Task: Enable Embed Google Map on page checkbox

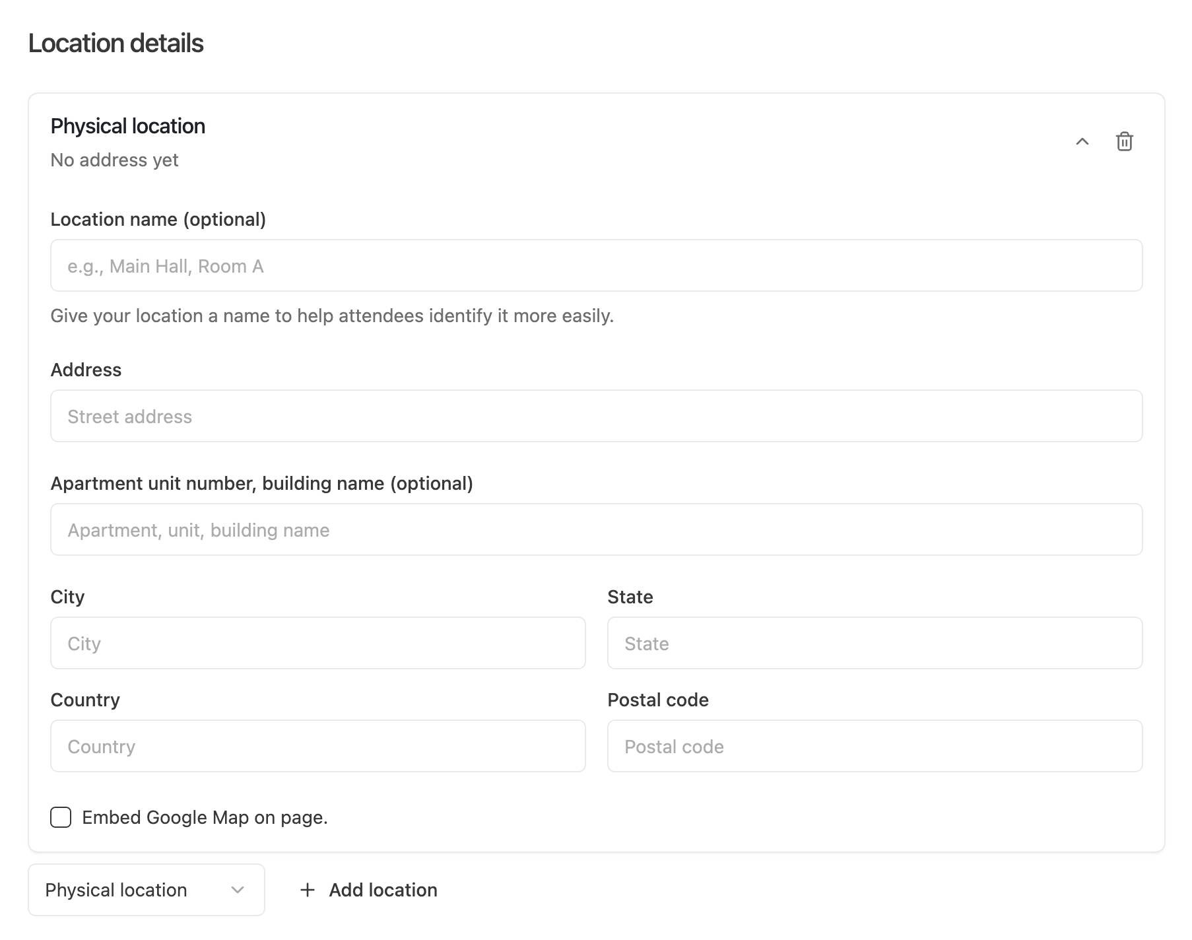Action: (x=61, y=817)
